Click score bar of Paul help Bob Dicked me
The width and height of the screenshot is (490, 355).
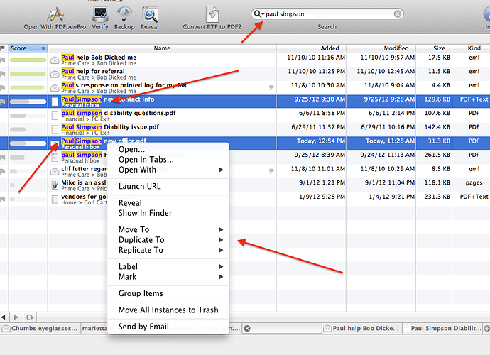pos(28,60)
